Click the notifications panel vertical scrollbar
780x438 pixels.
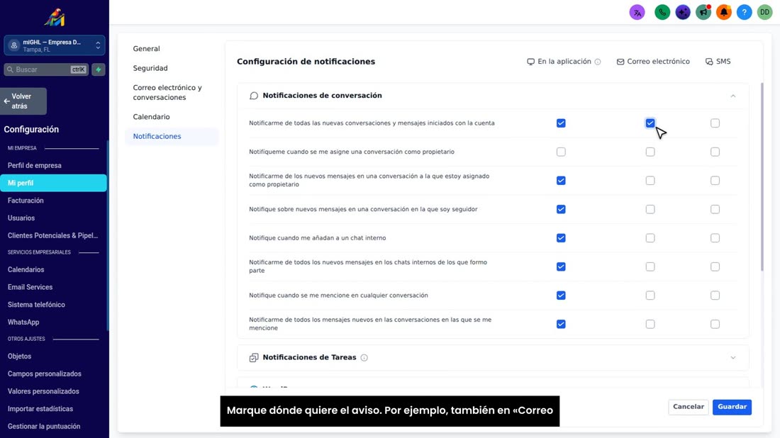click(762, 177)
